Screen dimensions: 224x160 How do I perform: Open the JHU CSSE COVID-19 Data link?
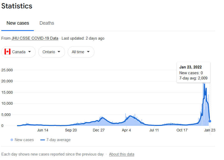point(35,38)
